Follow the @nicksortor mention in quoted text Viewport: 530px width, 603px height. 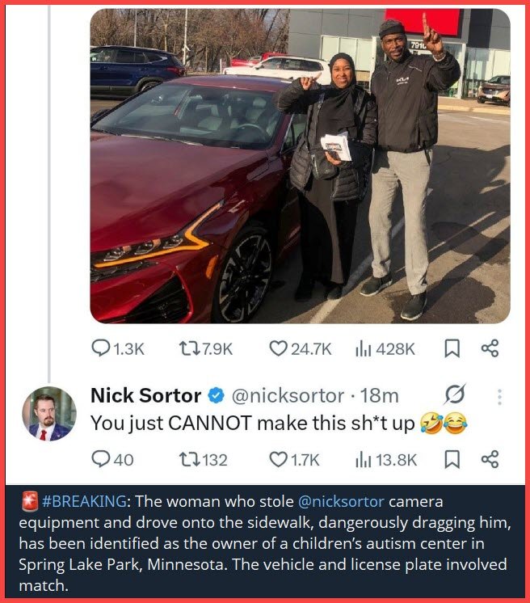(341, 501)
